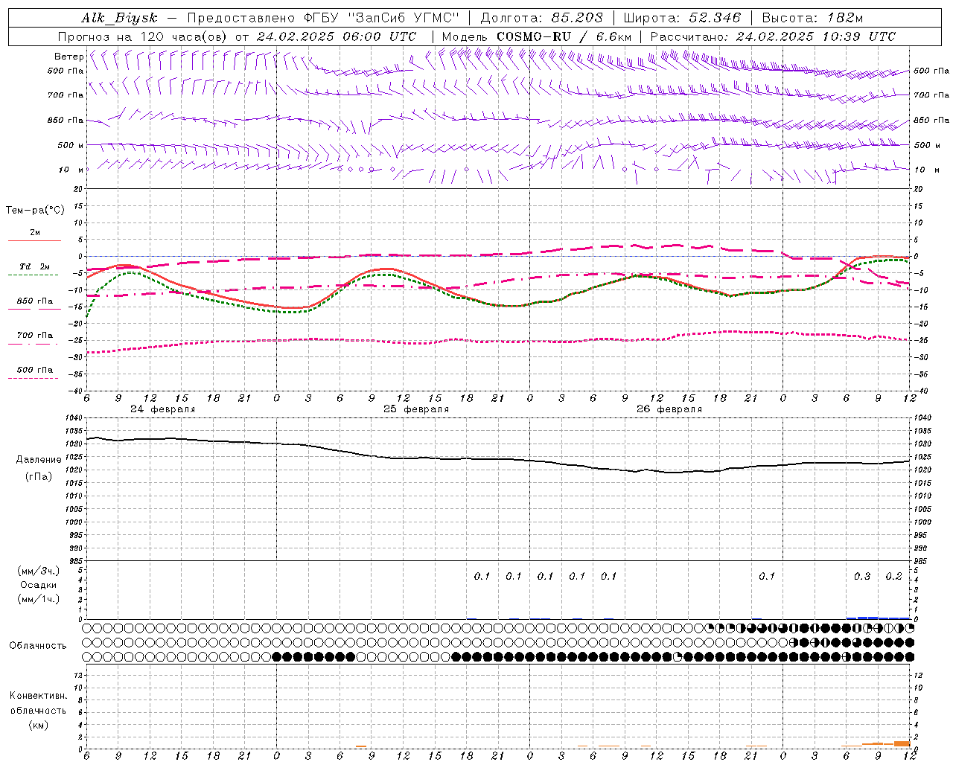Image resolution: width=953 pixels, height=762 pixels.
Task: Click the 500 гПа label in the temperature legend
Action: coord(35,370)
